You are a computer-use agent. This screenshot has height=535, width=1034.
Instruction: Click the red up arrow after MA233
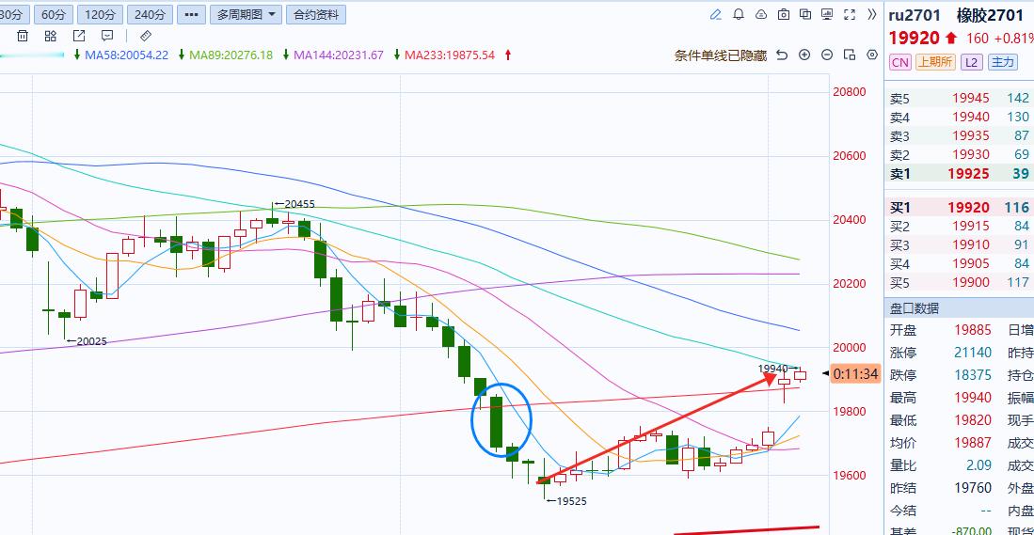tap(508, 55)
